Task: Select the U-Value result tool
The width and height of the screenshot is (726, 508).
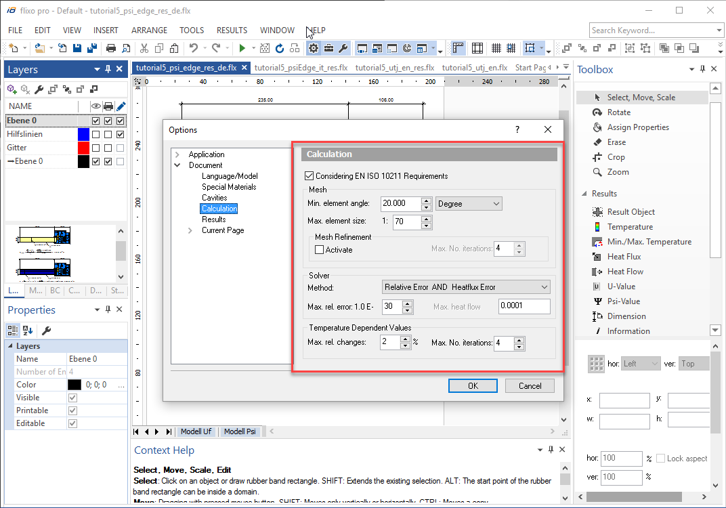Action: (621, 287)
